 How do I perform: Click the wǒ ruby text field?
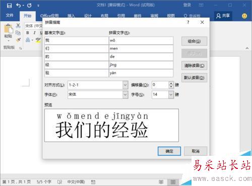(141, 41)
